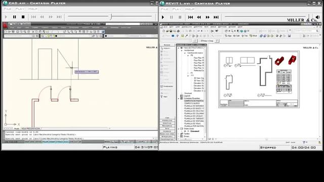Open the File menu in the CAD.avi player

(x=8, y=9)
